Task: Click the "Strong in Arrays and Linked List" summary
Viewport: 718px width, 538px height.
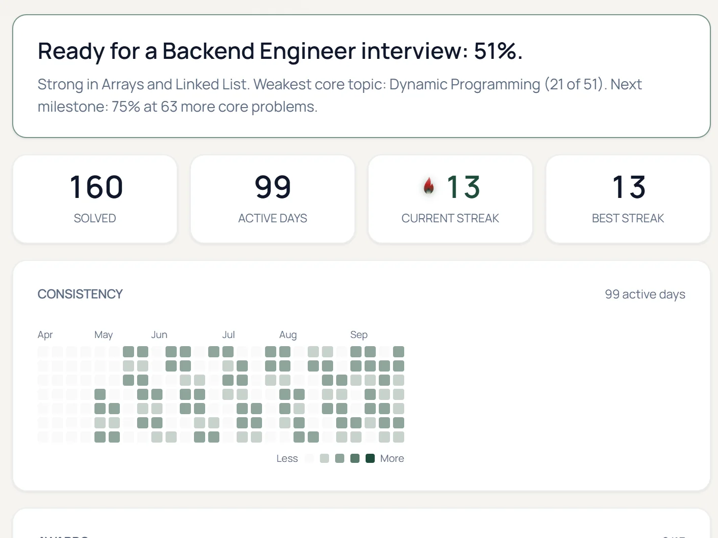Action: coord(340,95)
